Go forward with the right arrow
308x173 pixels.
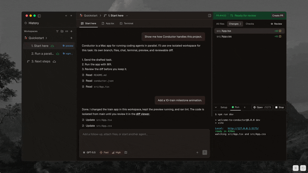71,16
